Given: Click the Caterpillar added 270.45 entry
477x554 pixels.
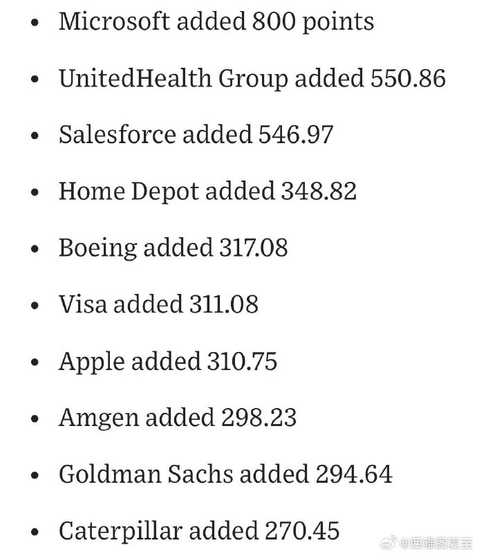Looking at the screenshot, I should click(199, 531).
